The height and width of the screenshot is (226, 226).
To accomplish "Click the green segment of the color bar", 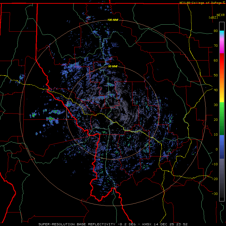I will click(x=222, y=119).
